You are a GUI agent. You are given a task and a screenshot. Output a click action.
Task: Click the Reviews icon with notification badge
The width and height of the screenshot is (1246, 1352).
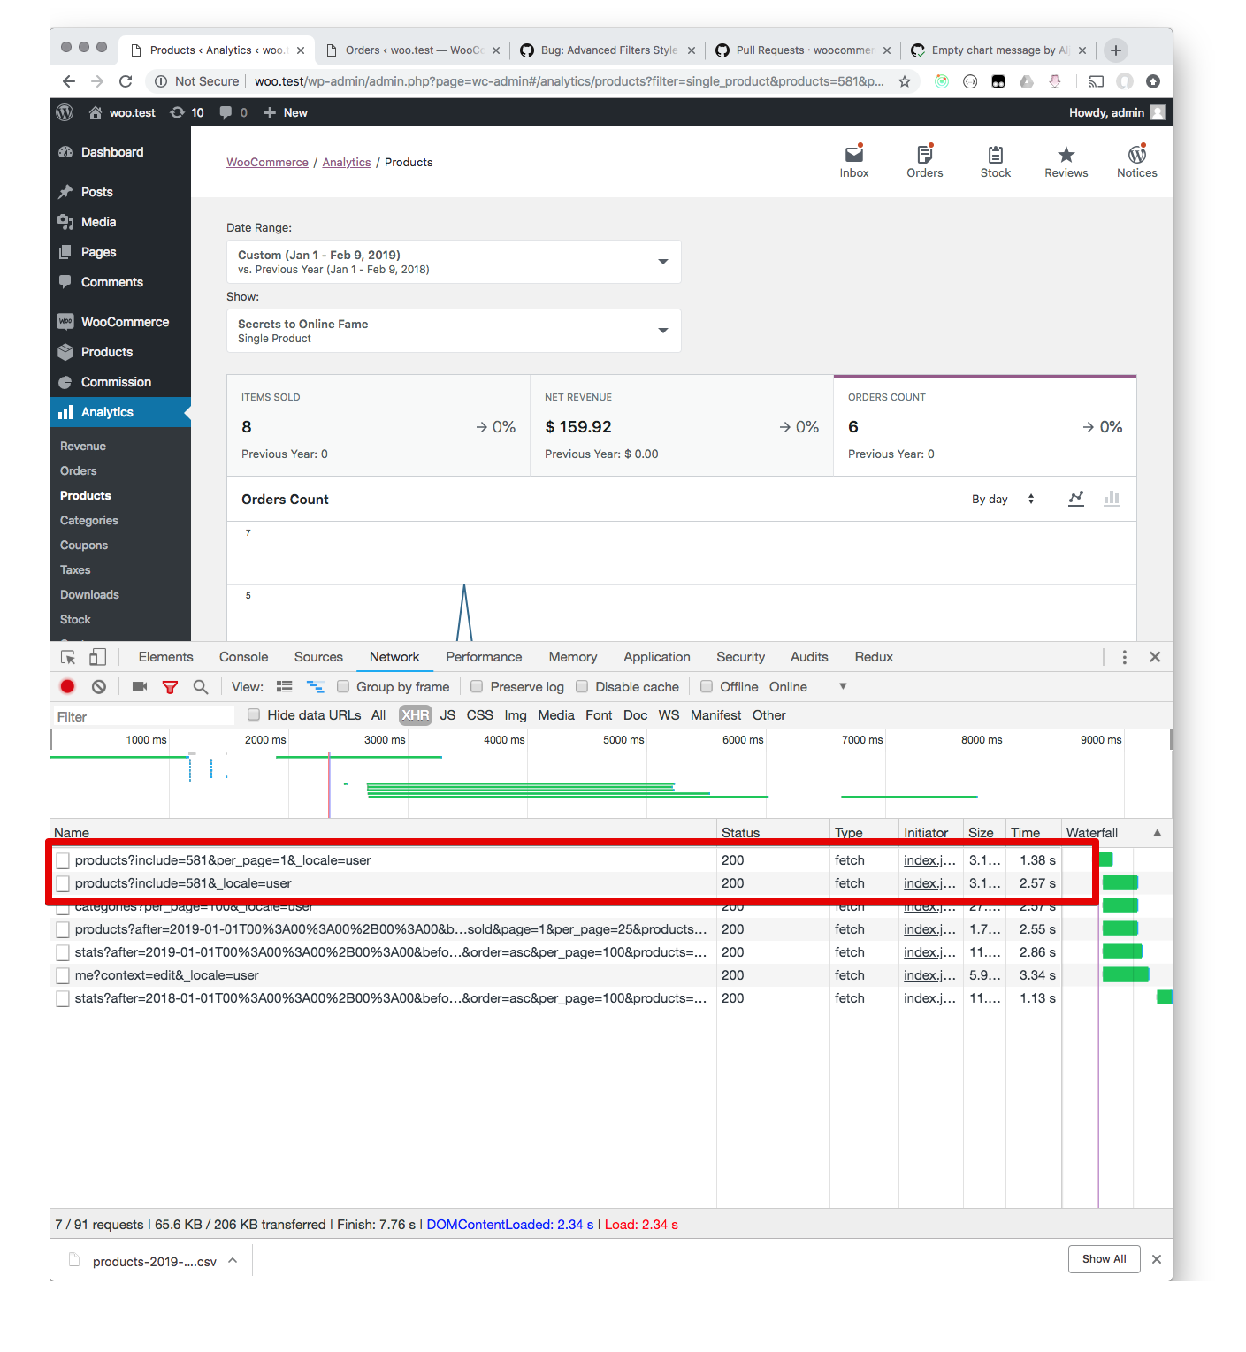1066,161
